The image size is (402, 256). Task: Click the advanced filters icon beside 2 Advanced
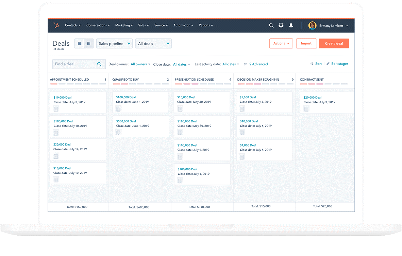(245, 64)
